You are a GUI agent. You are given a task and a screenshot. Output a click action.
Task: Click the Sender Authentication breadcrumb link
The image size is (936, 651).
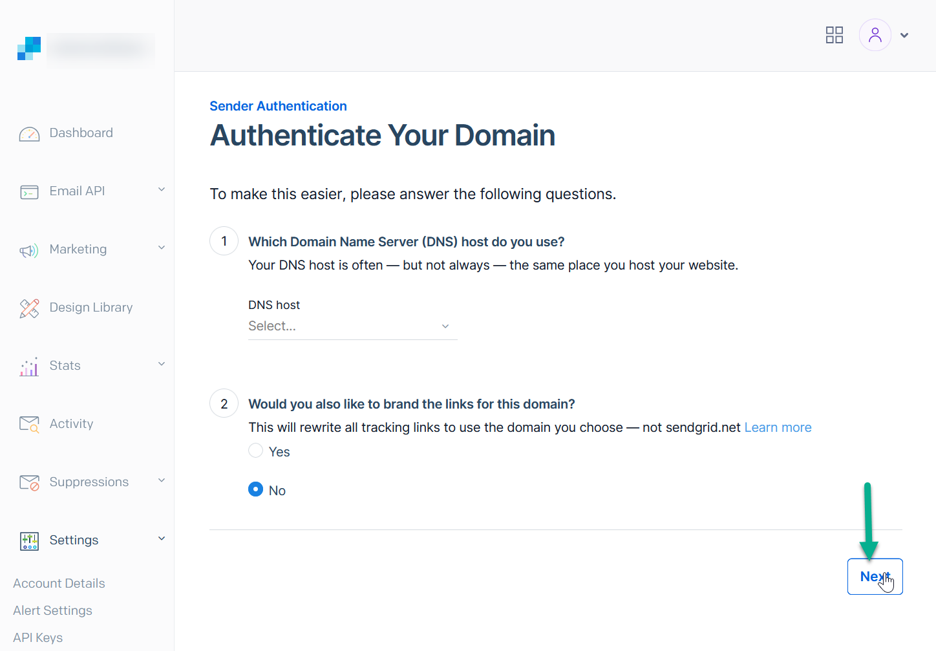(x=278, y=106)
